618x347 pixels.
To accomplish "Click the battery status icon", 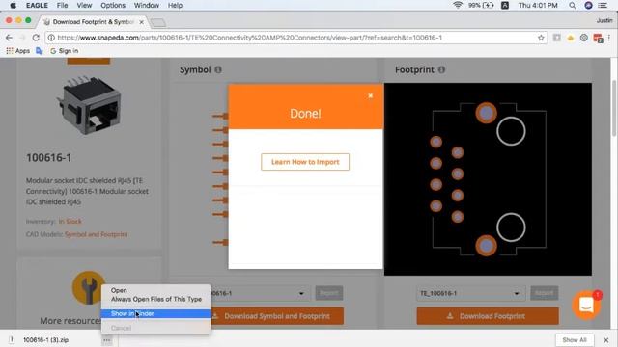I will pos(489,5).
